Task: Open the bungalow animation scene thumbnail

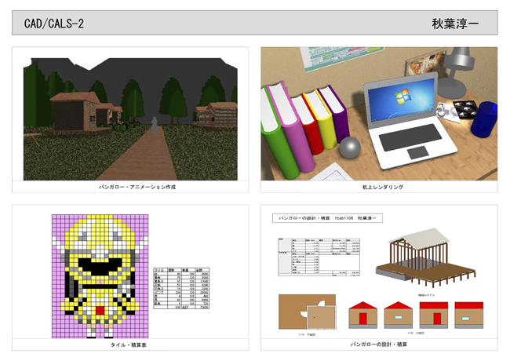Action: (130, 119)
